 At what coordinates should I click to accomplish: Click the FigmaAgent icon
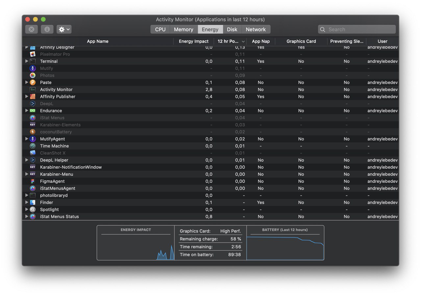tap(33, 181)
